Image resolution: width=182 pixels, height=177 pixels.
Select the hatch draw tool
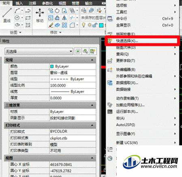point(28,25)
